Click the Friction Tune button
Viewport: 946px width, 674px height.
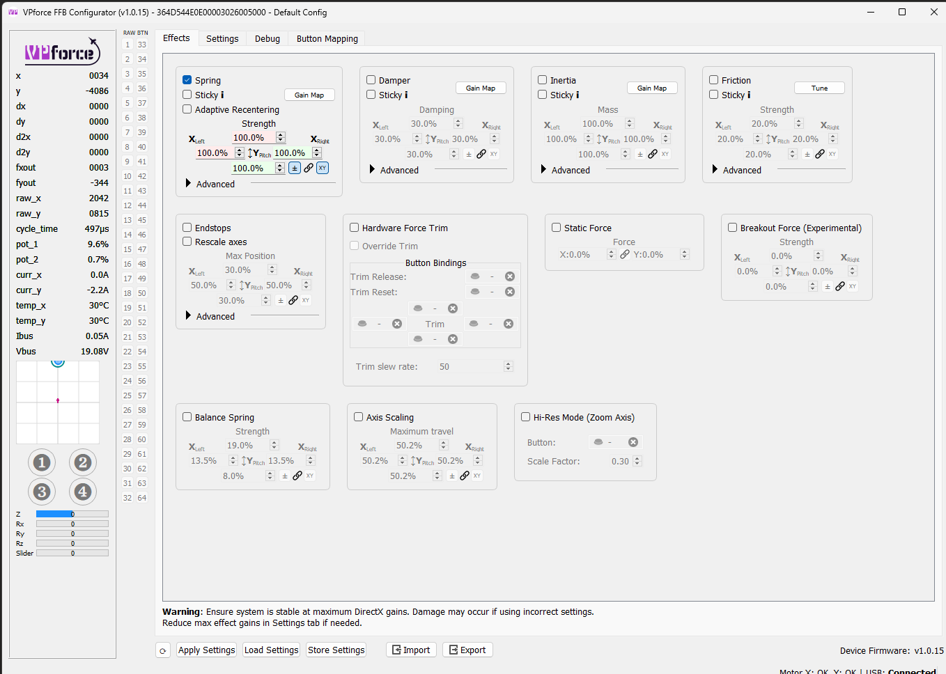point(819,88)
